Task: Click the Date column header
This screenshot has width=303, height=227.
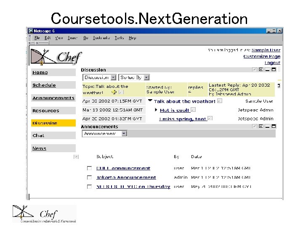Action: tap(197, 156)
